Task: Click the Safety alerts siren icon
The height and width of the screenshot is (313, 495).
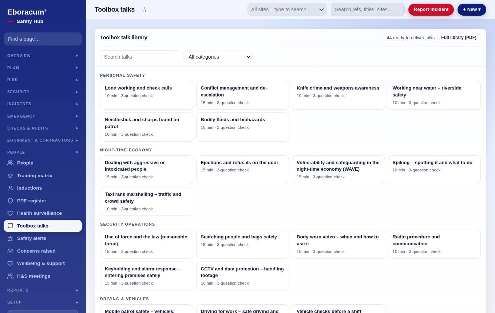Action: (10, 238)
